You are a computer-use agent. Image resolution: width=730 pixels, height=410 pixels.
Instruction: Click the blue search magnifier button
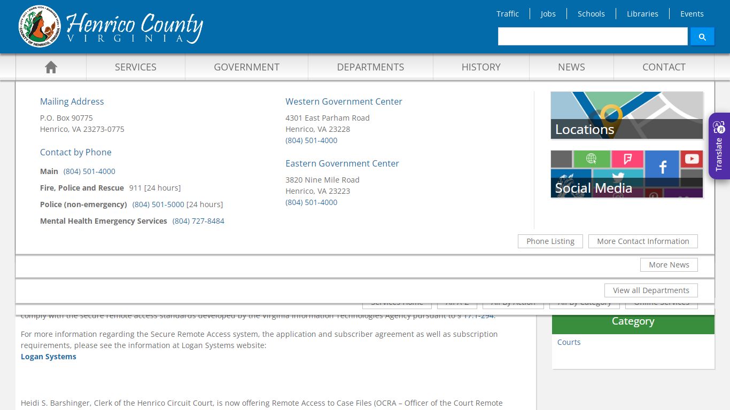click(702, 36)
